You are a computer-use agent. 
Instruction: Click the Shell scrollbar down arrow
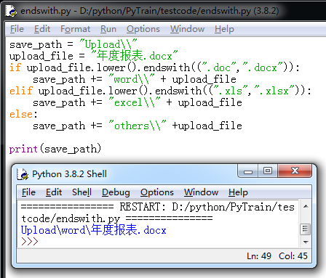tap(306, 242)
